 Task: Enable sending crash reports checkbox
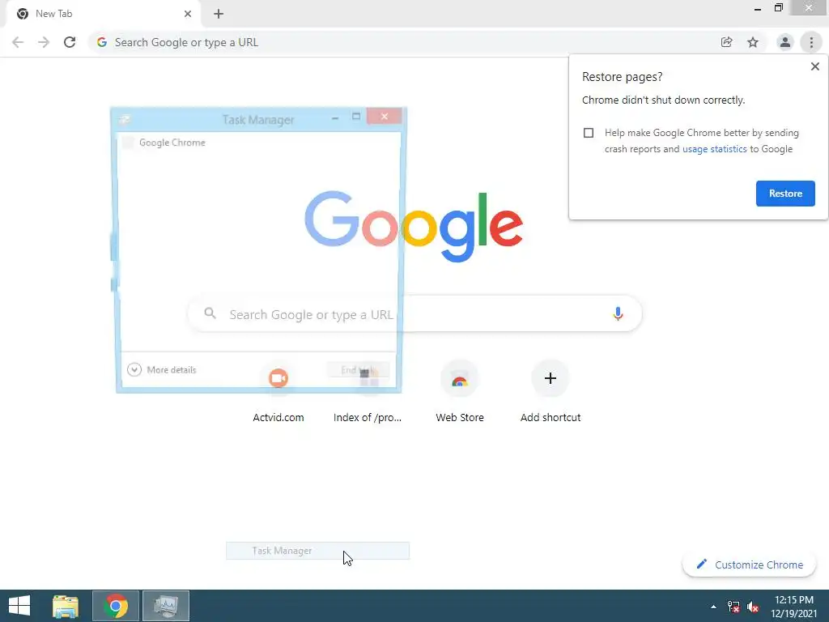click(x=589, y=133)
